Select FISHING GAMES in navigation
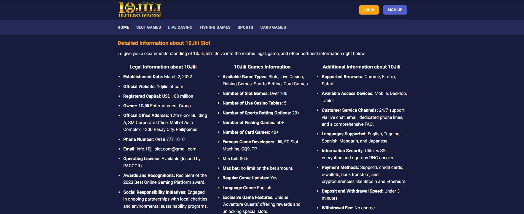Screen dimensions: 524x214 point(215,27)
